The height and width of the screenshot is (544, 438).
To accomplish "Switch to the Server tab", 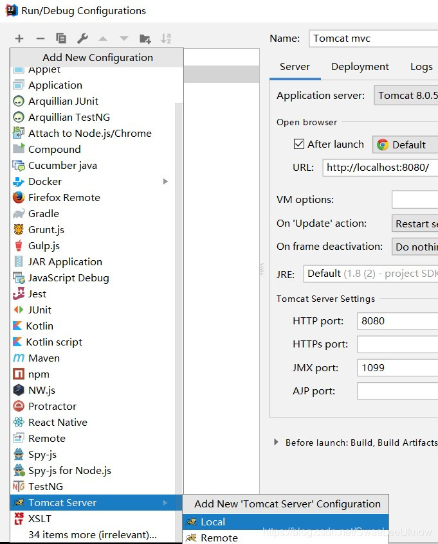I will pyautogui.click(x=295, y=67).
